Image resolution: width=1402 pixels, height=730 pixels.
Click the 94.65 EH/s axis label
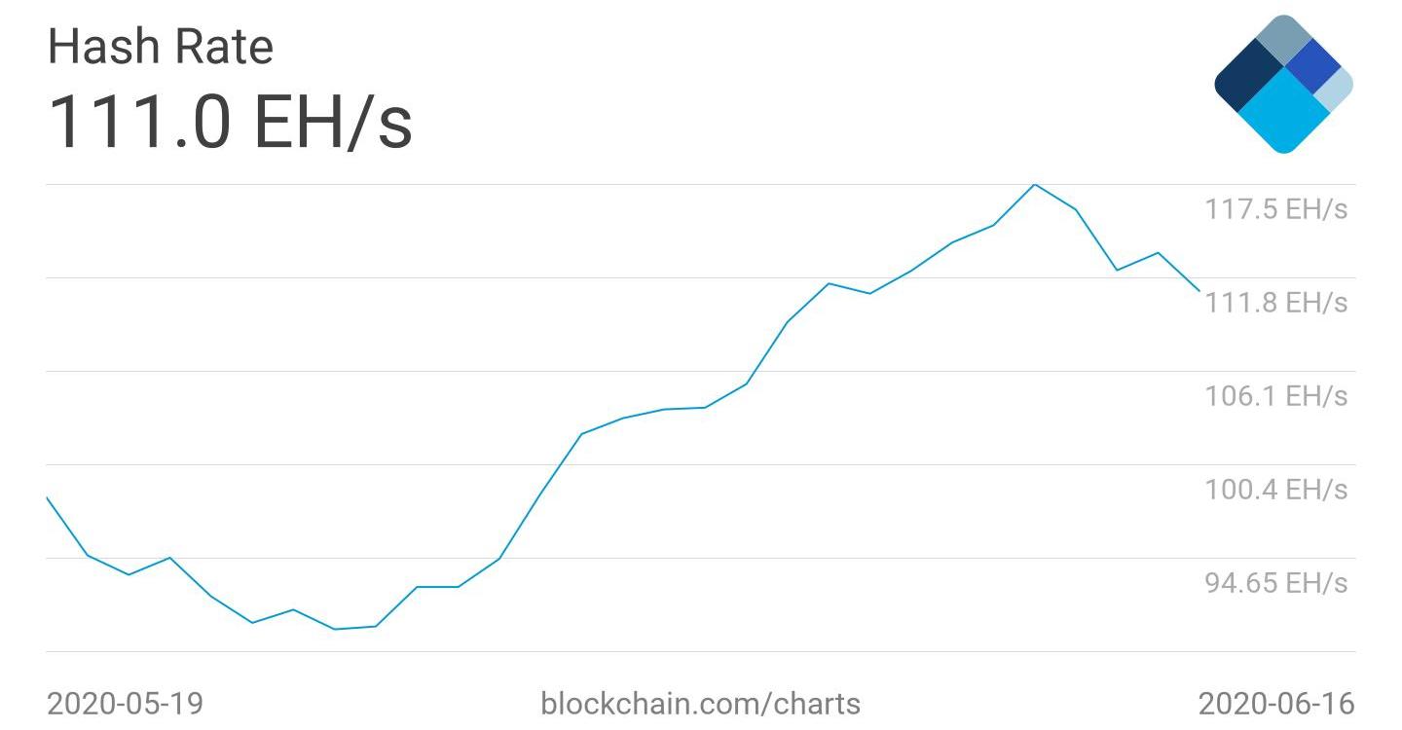point(1276,583)
